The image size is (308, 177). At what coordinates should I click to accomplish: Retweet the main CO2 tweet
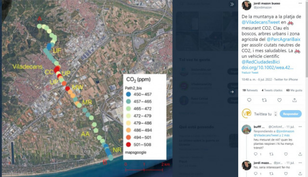coord(264,100)
